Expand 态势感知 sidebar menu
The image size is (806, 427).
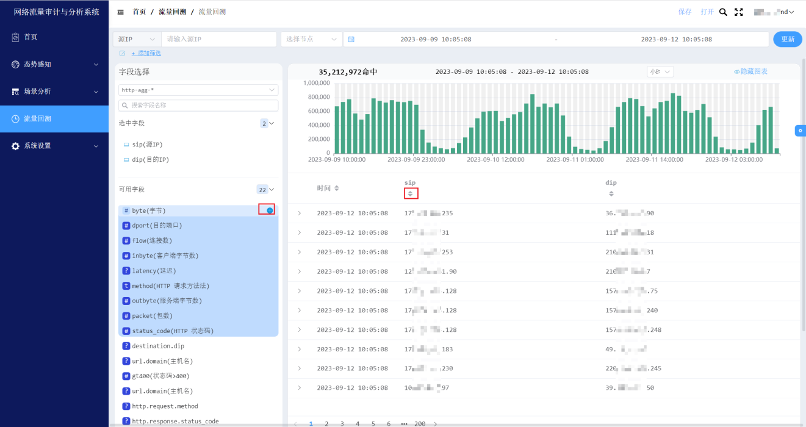[x=54, y=64]
